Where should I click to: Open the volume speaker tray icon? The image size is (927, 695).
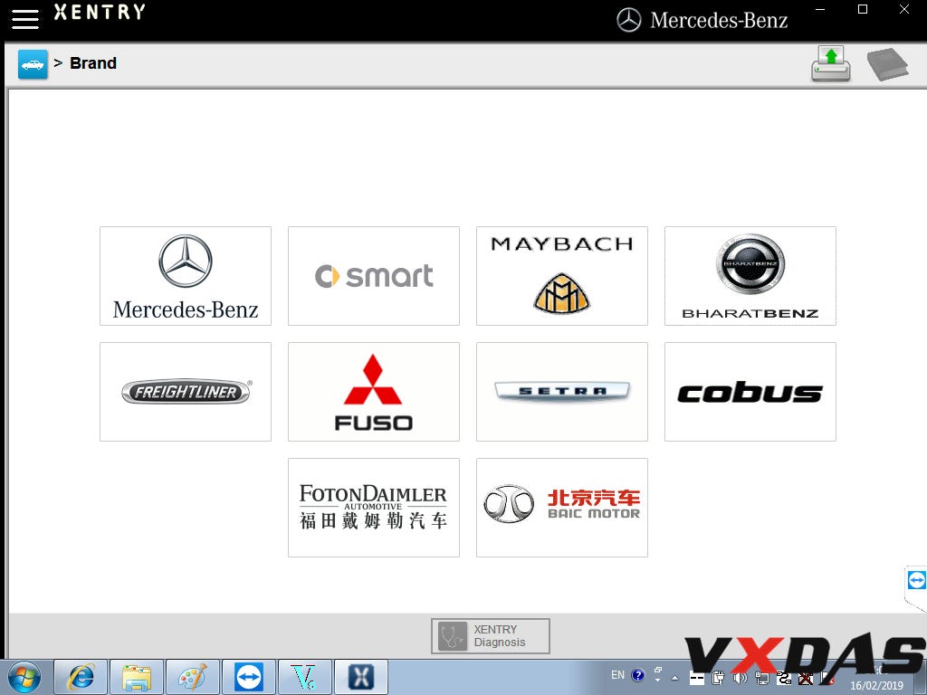(740, 678)
